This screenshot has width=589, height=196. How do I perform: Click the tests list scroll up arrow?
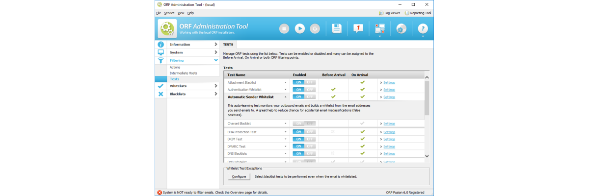(x=427, y=77)
